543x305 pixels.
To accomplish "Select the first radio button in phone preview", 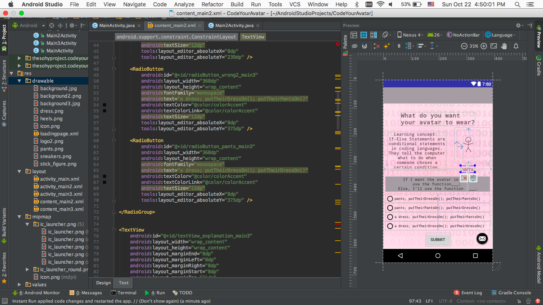I will point(390,199).
